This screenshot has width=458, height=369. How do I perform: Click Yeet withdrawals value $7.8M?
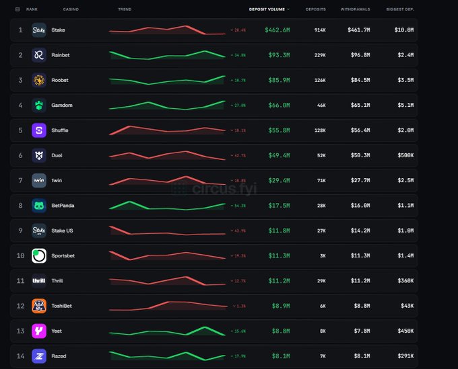[362, 331]
